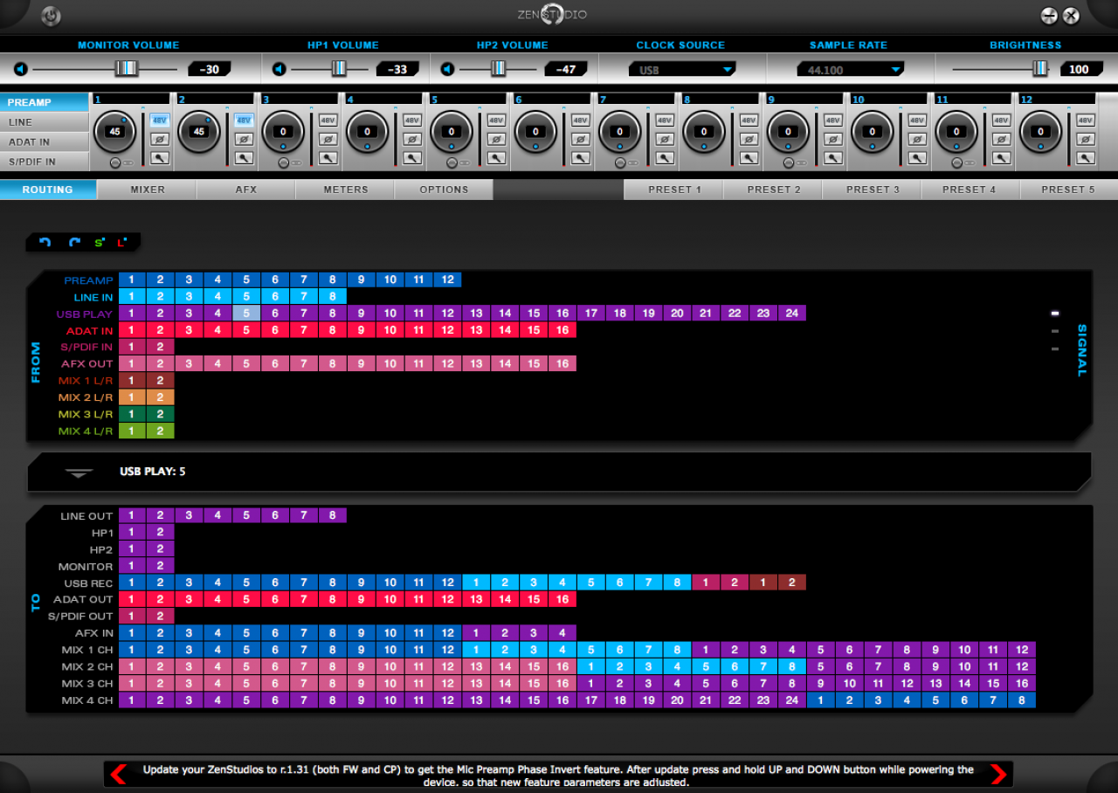Load PRESET 4
Viewport: 1118px width, 793px height.
[971, 190]
